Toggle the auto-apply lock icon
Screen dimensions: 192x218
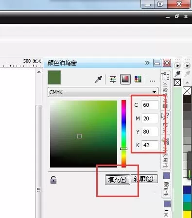point(53,180)
